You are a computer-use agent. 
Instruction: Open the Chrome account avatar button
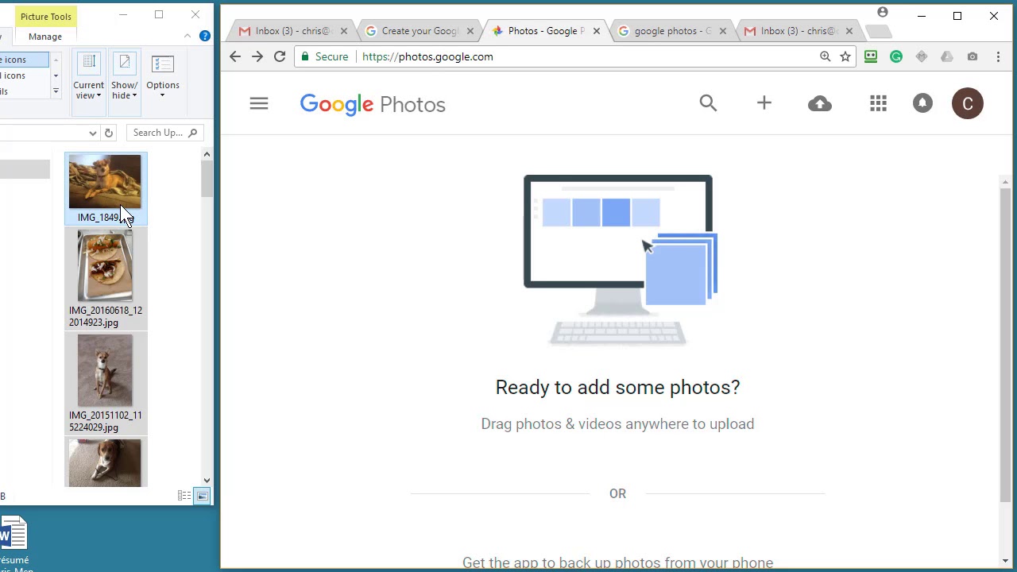coord(882,13)
